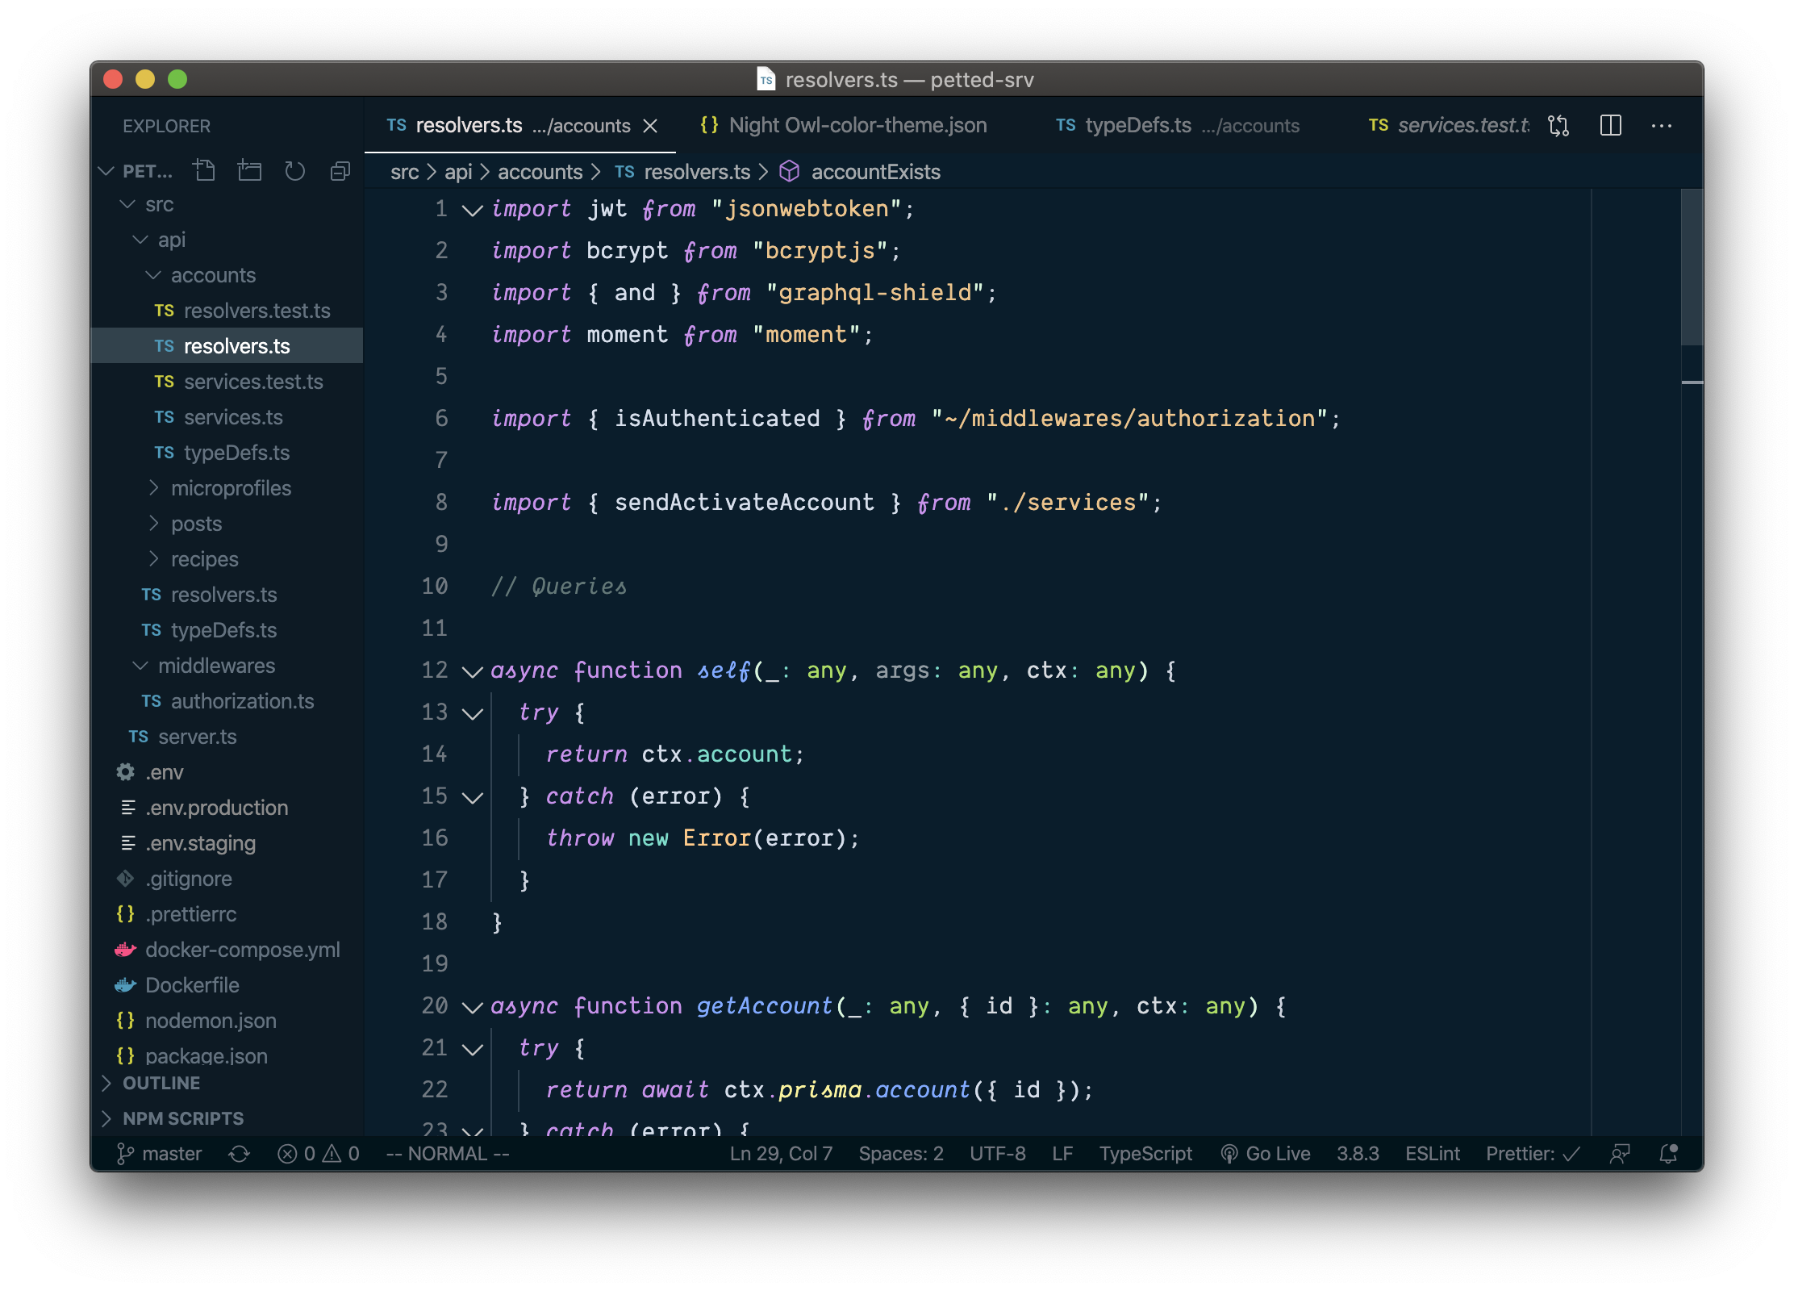Click the Go Live broadcast button
This screenshot has height=1291, width=1794.
(1266, 1154)
